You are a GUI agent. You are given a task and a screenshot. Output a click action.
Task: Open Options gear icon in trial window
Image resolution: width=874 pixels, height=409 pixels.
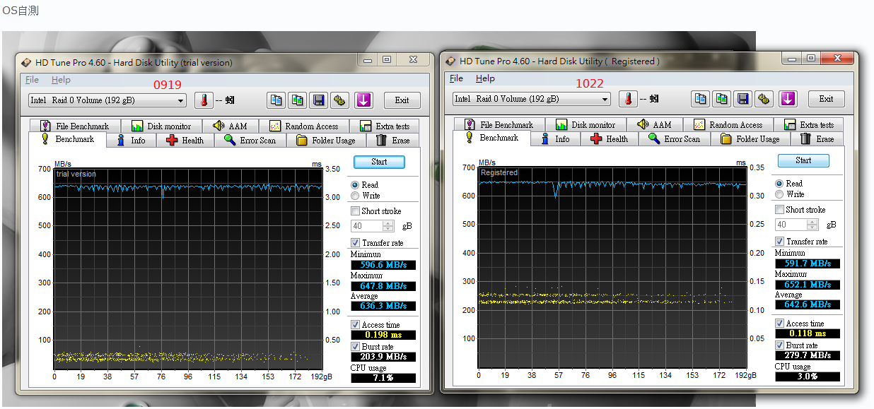[x=340, y=100]
